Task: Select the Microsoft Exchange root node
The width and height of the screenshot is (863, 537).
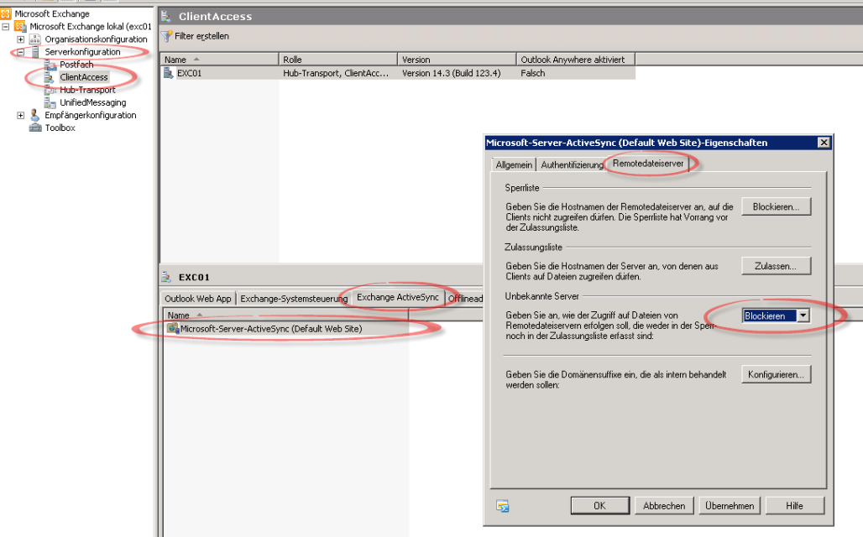Action: click(52, 13)
